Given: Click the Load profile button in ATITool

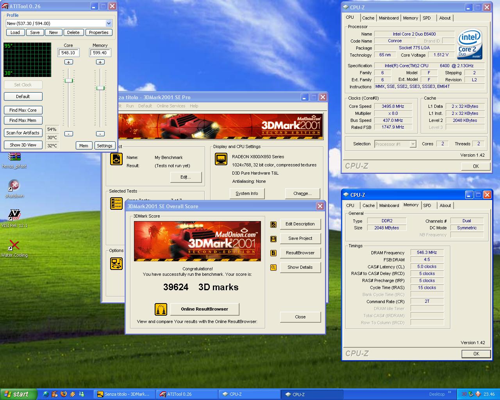Looking at the screenshot, I should click(x=15, y=32).
